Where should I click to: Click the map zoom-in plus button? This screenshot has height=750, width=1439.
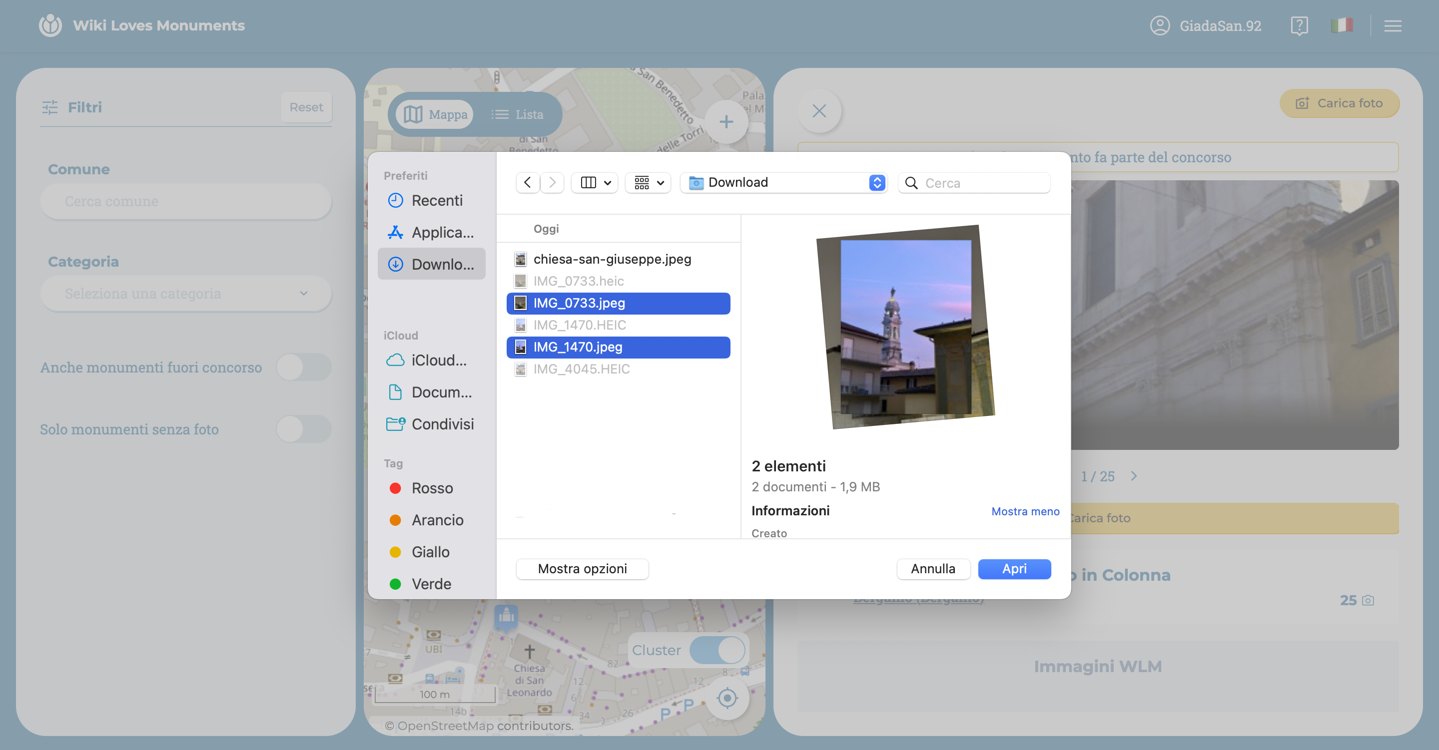pyautogui.click(x=725, y=122)
